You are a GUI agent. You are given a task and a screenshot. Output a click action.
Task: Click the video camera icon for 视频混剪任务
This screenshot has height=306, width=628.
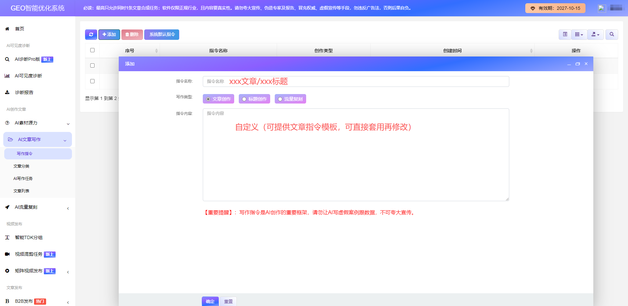(x=7, y=254)
